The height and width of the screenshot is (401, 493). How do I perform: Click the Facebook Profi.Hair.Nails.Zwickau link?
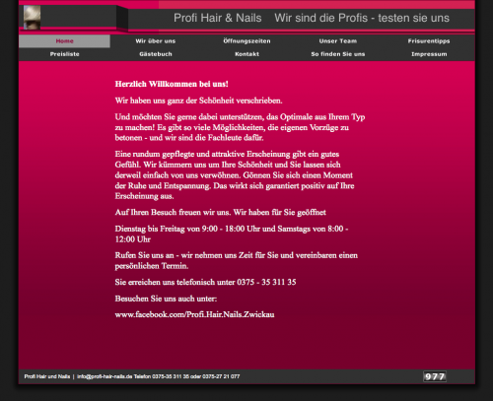(194, 314)
